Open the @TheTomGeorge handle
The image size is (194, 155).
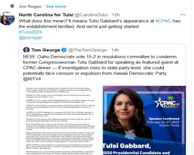(87, 50)
